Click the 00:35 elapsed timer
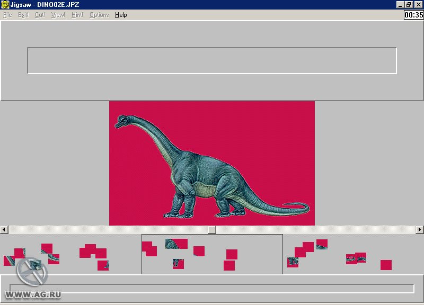 [x=414, y=15]
